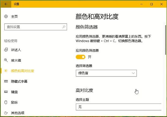Go back using the title bar arrow

pos(6,4)
